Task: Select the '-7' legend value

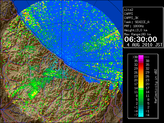Action: [x=136, y=115]
